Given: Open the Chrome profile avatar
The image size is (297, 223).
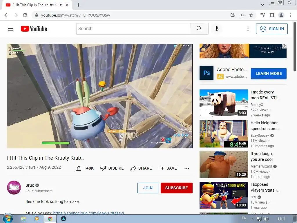Looking at the screenshot, I should (x=281, y=15).
